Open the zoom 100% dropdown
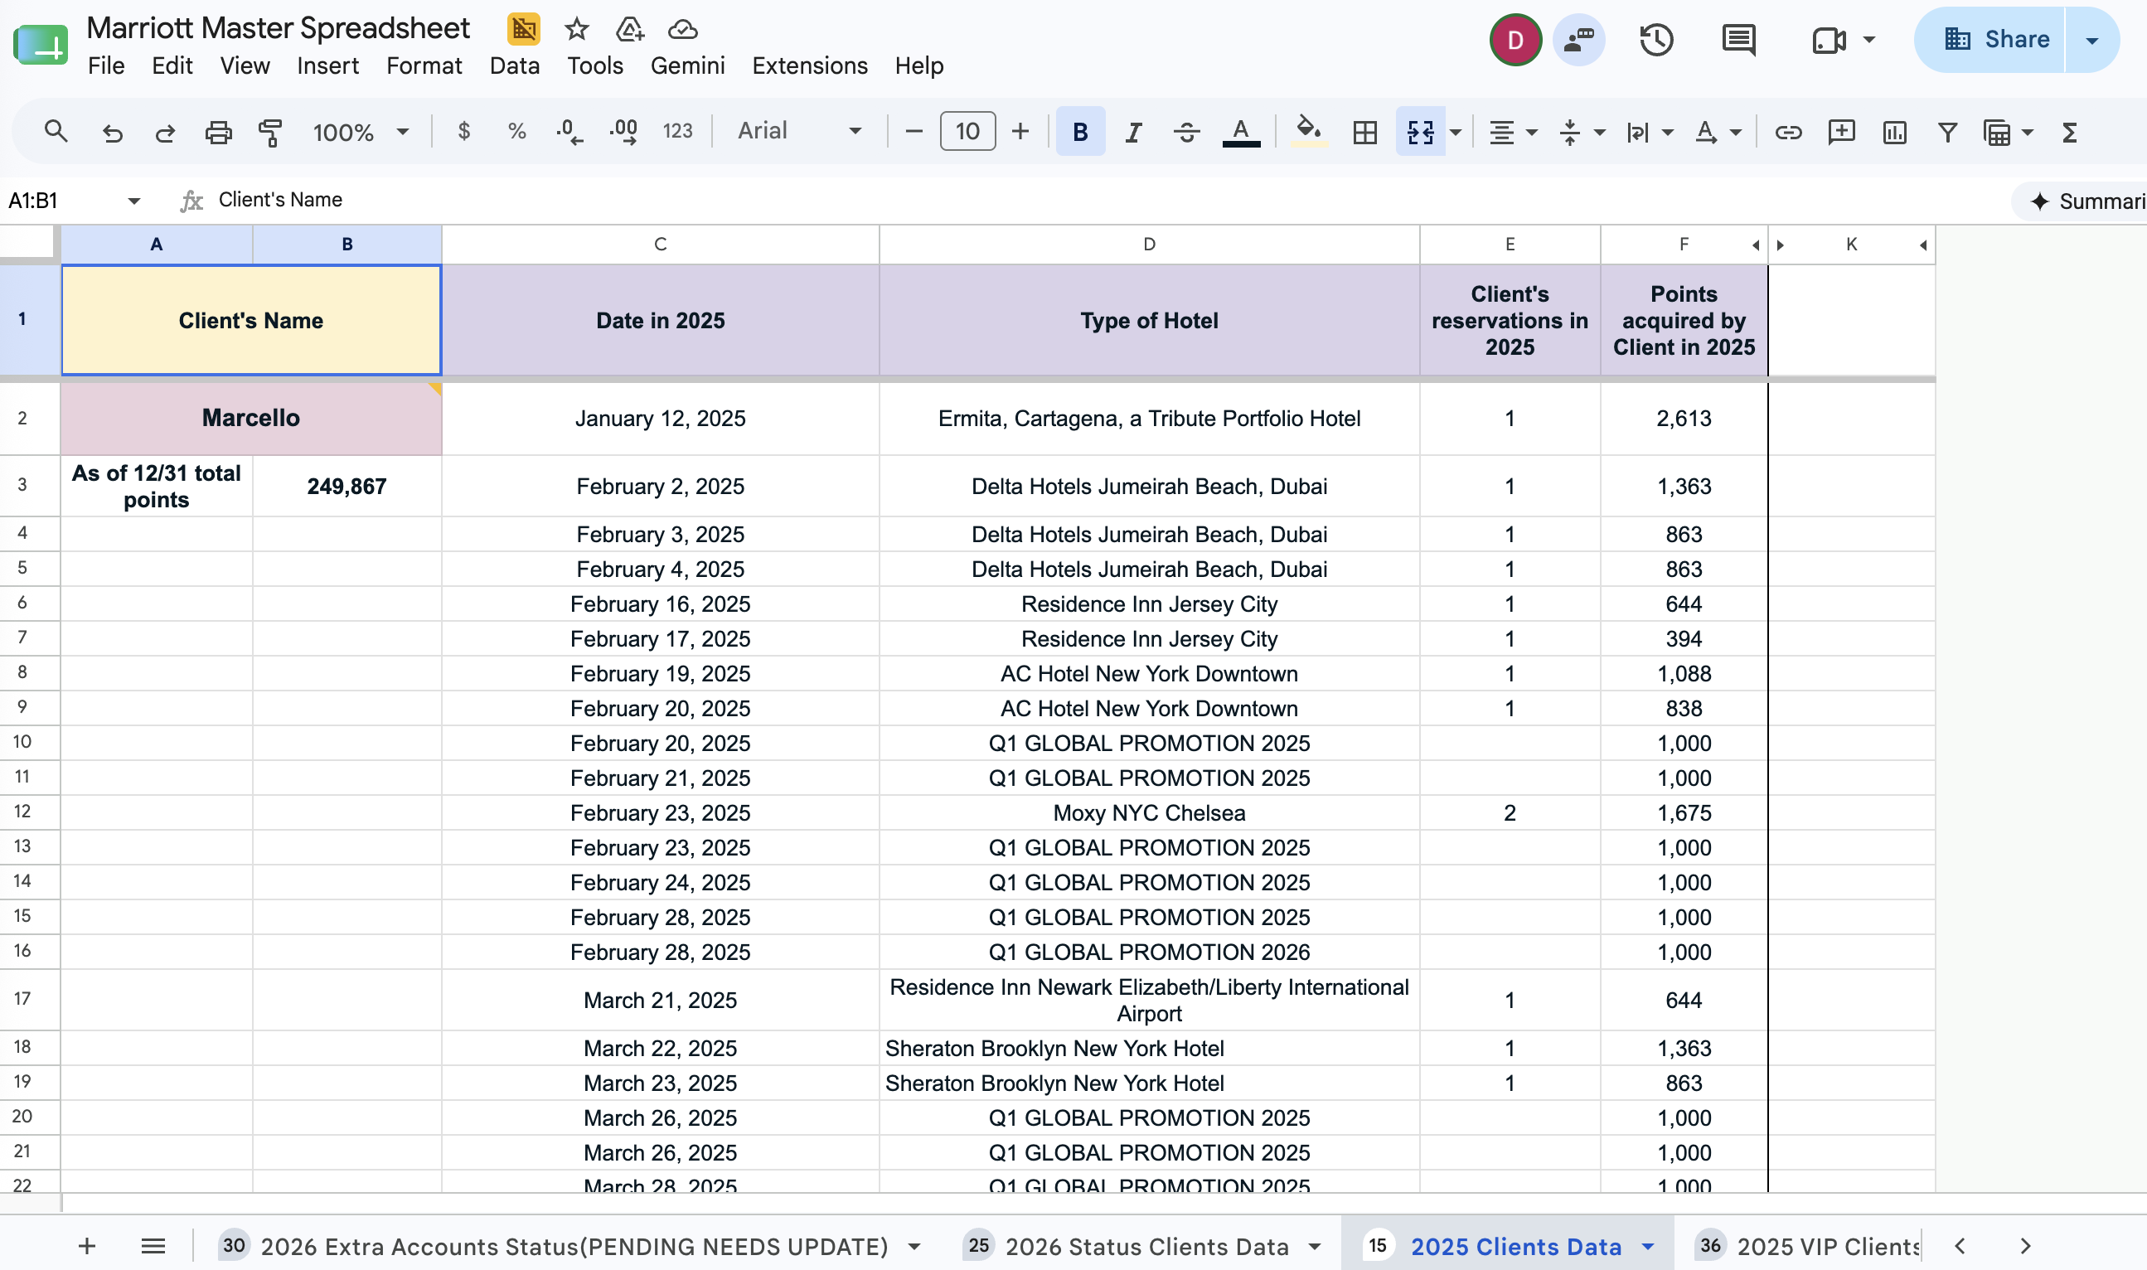This screenshot has height=1270, width=2147. 361,132
